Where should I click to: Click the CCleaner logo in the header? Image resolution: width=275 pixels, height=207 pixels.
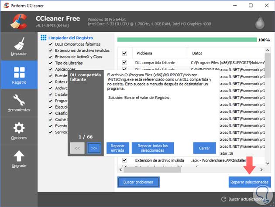tap(19, 21)
